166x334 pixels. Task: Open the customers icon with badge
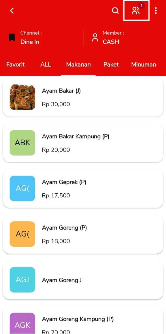click(x=136, y=10)
